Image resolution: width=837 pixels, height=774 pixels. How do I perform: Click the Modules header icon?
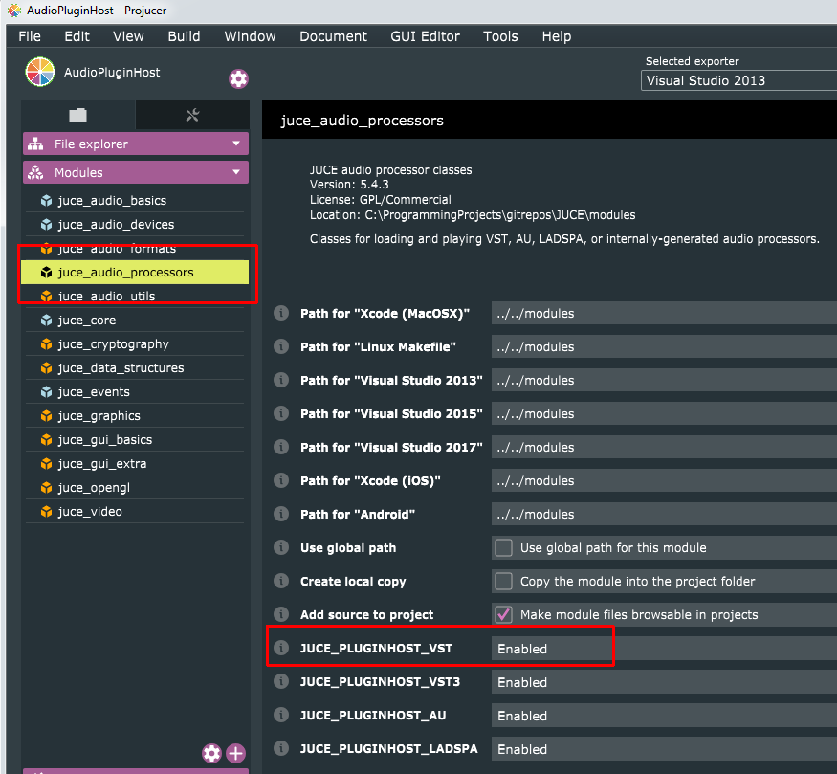point(35,172)
